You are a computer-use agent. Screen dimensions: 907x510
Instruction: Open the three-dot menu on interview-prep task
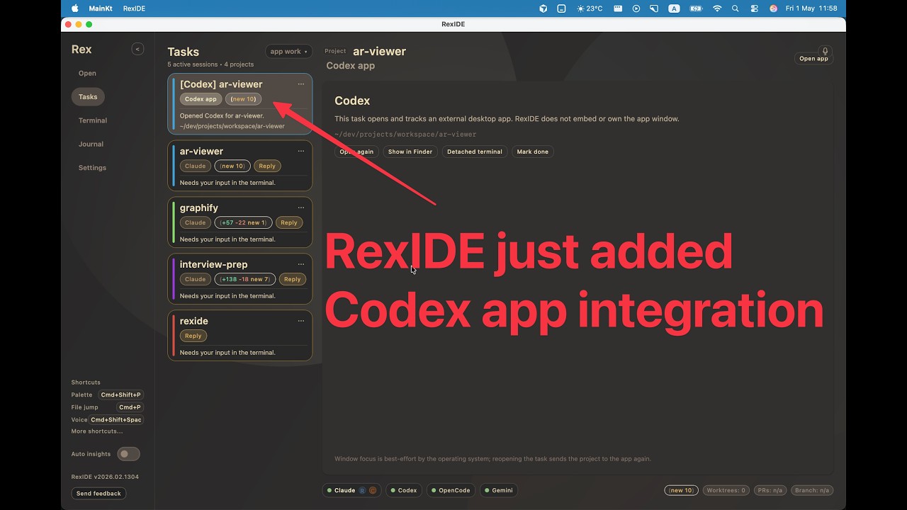click(x=301, y=264)
